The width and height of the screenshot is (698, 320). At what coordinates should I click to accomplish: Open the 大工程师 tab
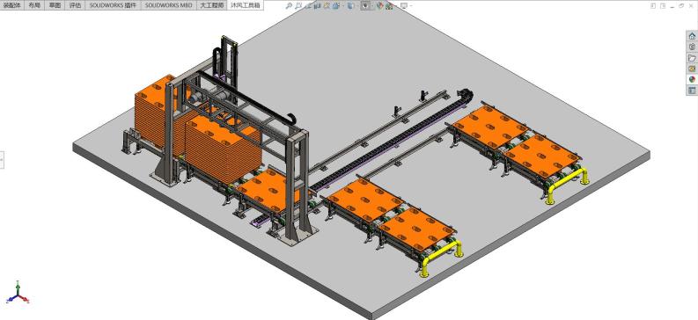click(x=211, y=5)
